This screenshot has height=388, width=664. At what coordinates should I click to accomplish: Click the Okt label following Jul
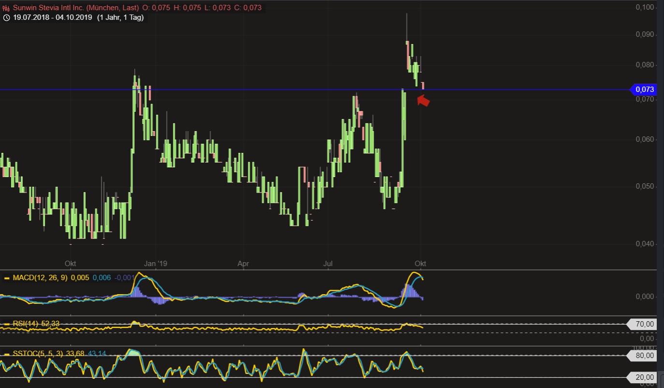[420, 264]
